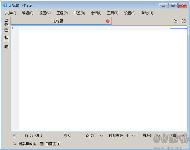Open the 视图(V) menu

click(45, 13)
